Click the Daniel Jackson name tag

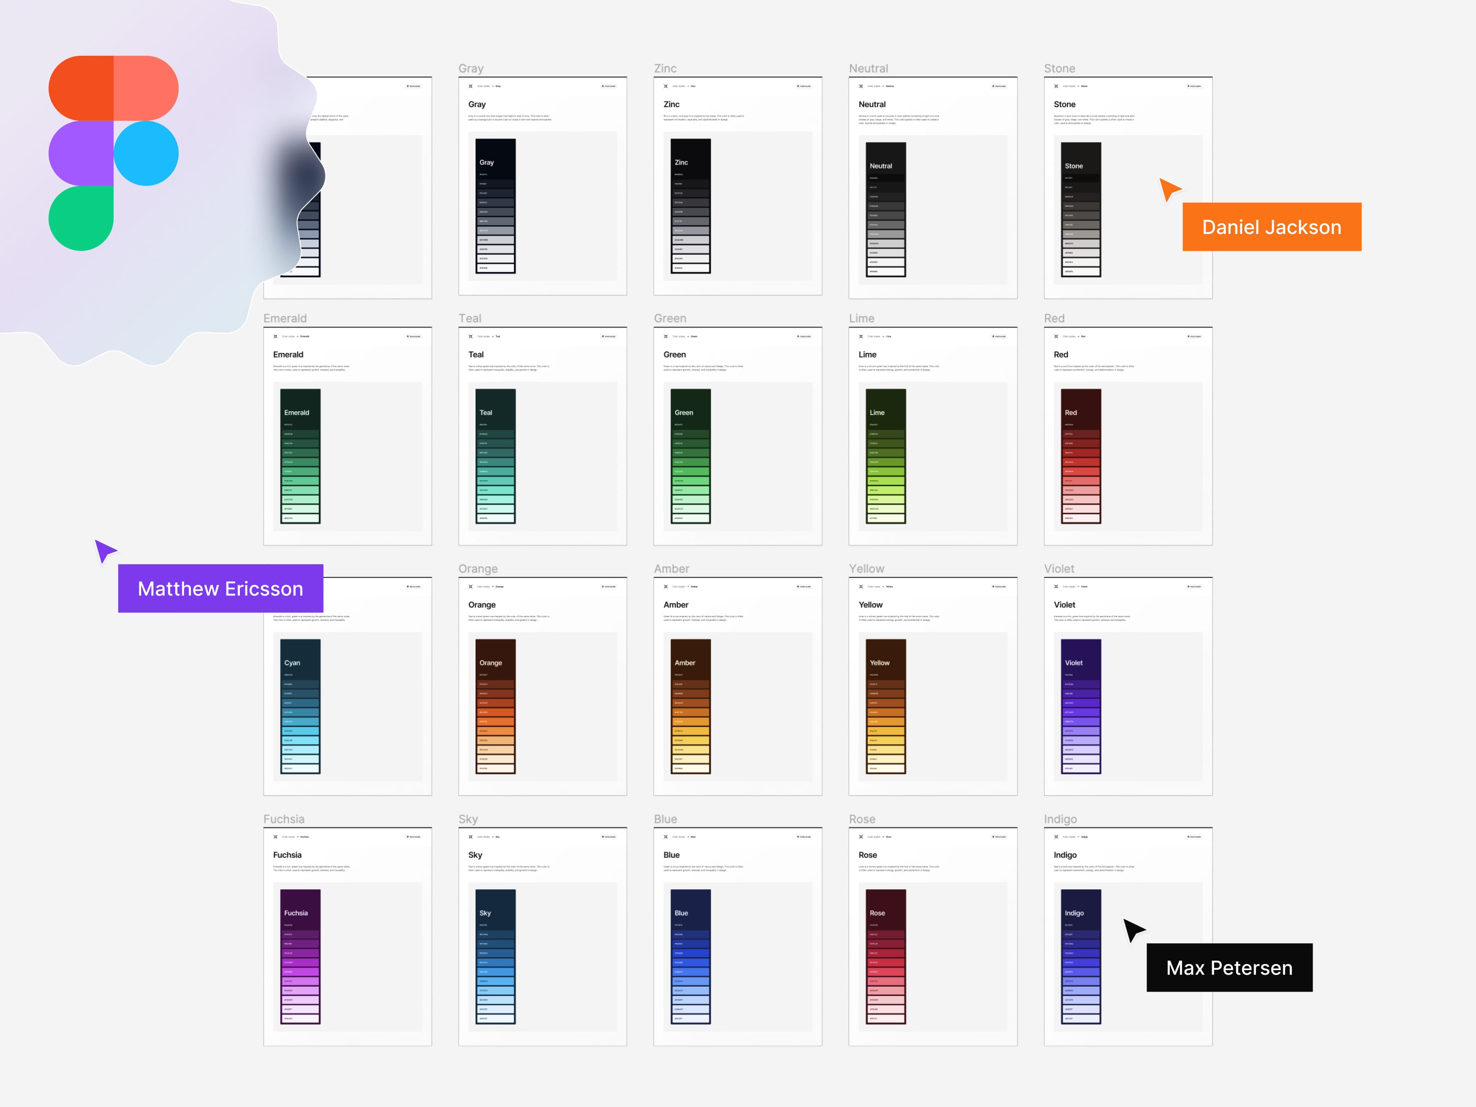click(1271, 227)
